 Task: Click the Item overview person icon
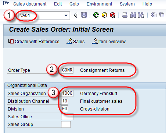point(95,41)
